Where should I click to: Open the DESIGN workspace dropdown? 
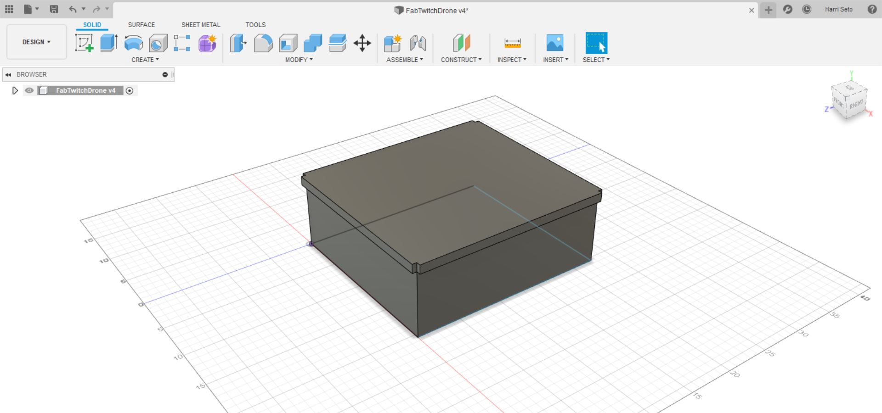point(37,42)
